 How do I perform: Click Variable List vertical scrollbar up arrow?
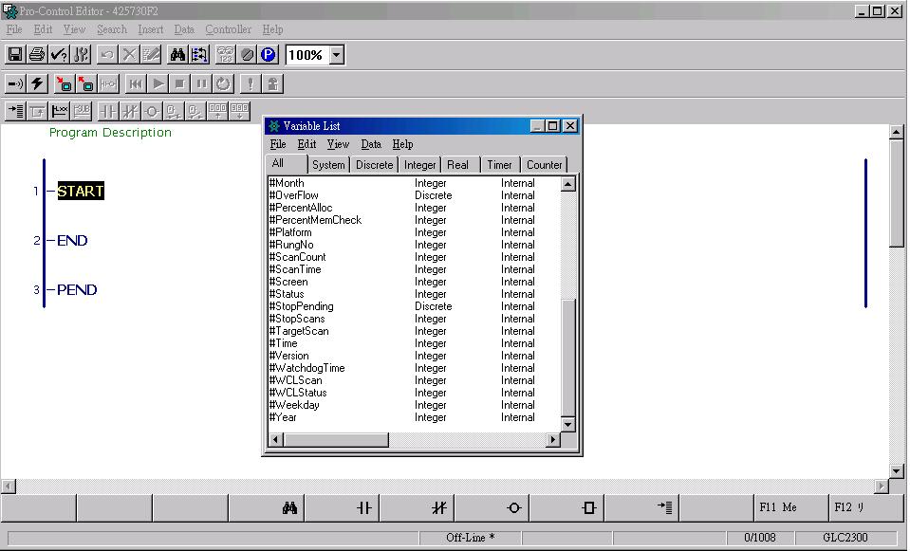[568, 184]
